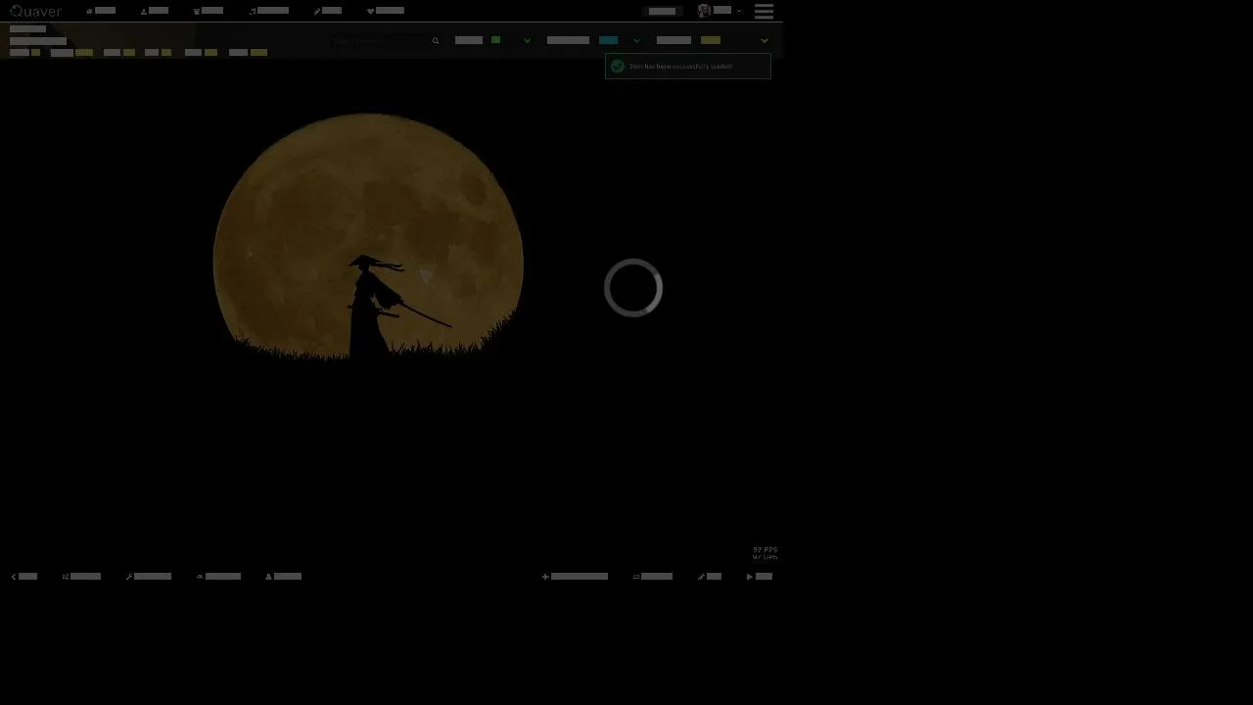Click the back chevron in footer

click(x=14, y=577)
